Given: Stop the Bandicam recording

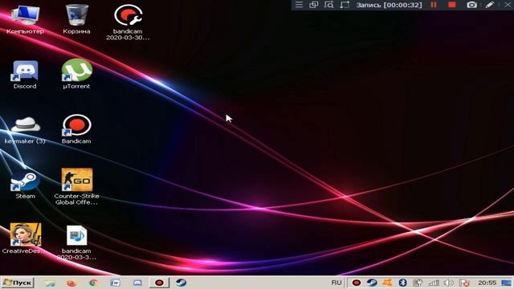Looking at the screenshot, I should 452,5.
